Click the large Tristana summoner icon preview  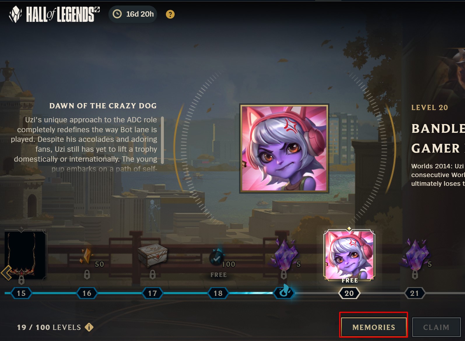point(284,149)
